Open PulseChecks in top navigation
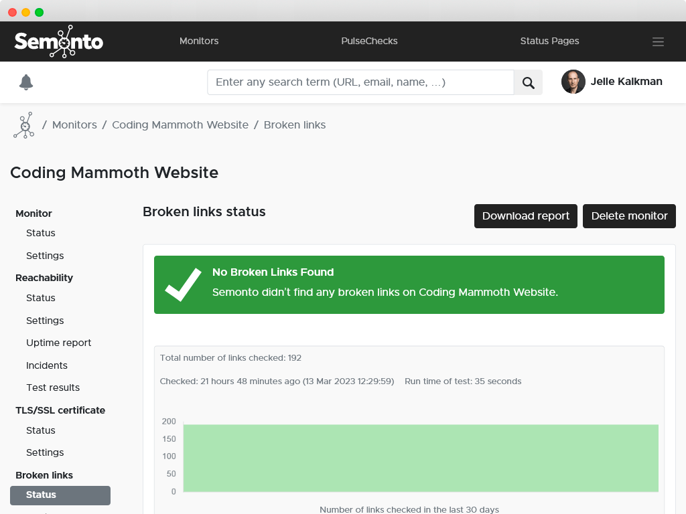 [x=369, y=41]
